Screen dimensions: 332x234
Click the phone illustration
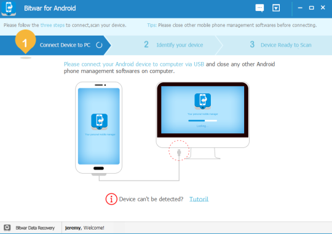click(98, 128)
